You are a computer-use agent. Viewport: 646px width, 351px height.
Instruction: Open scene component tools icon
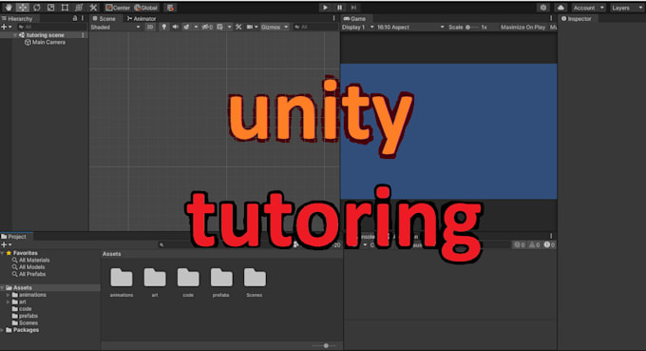point(238,27)
